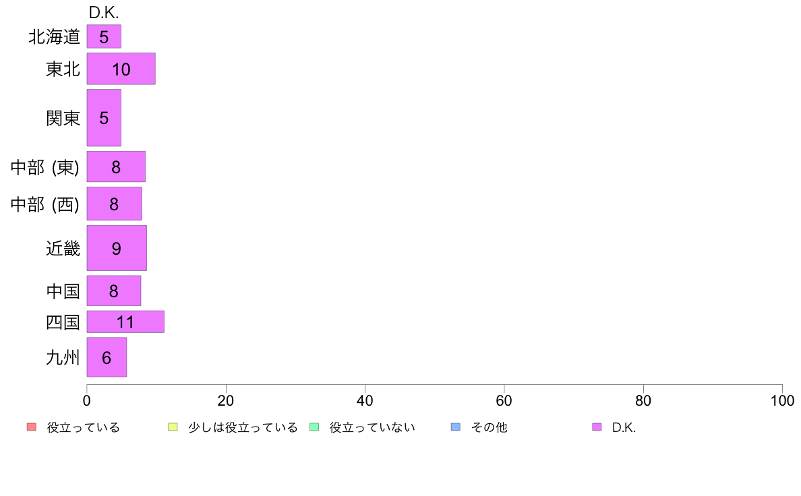Click the 40 axis tick label

(365, 400)
